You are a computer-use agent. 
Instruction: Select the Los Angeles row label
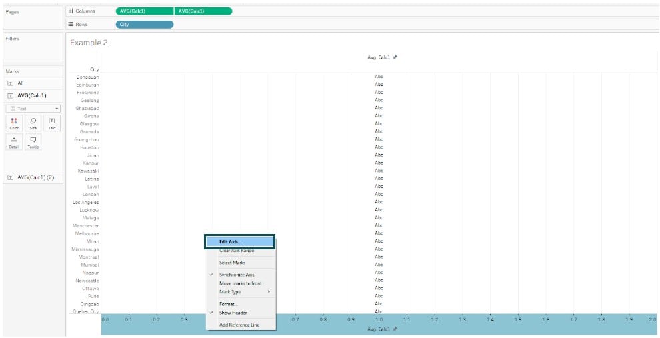[x=86, y=203]
